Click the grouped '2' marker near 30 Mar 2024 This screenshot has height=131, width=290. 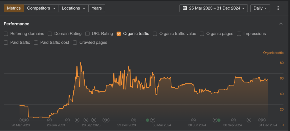(x=153, y=120)
